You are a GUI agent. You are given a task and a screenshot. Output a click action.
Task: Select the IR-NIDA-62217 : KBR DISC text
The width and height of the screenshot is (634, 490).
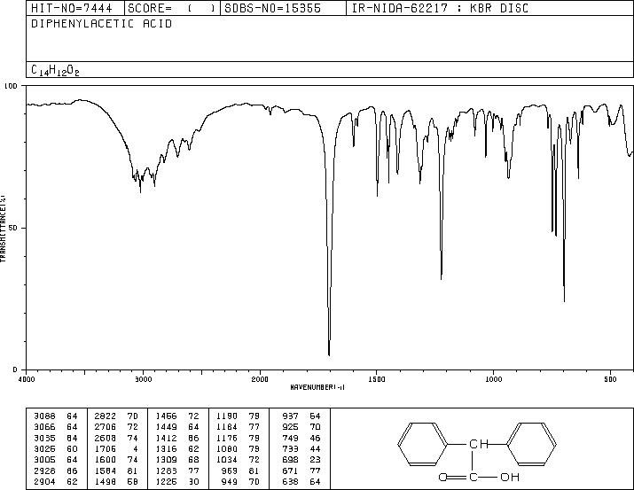click(x=440, y=8)
